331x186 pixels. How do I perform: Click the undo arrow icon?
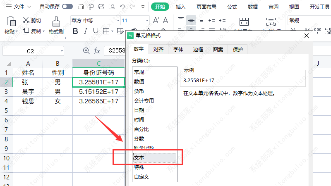(122, 7)
